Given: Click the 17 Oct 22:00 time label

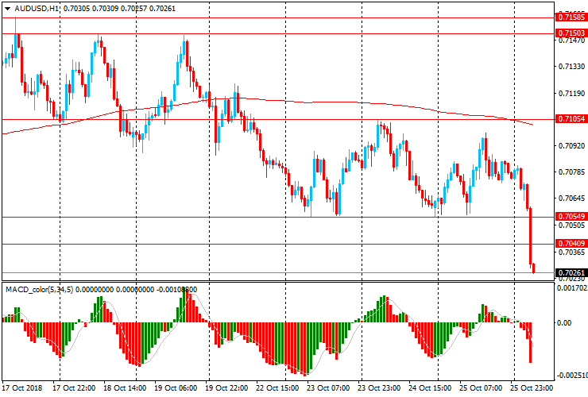Looking at the screenshot, I should pyautogui.click(x=73, y=387).
